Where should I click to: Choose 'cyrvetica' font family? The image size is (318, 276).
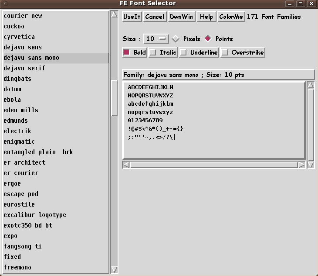[56, 37]
